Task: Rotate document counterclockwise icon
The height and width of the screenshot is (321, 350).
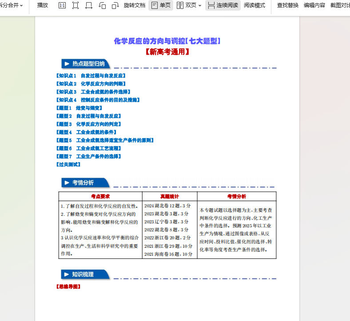Action: [x=102, y=5]
